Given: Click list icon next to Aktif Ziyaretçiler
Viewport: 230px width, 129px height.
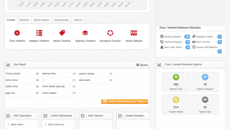Looking at the screenshot, I should (8, 116).
